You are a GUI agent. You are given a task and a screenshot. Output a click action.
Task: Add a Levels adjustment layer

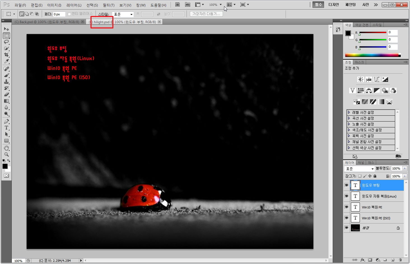369,79
